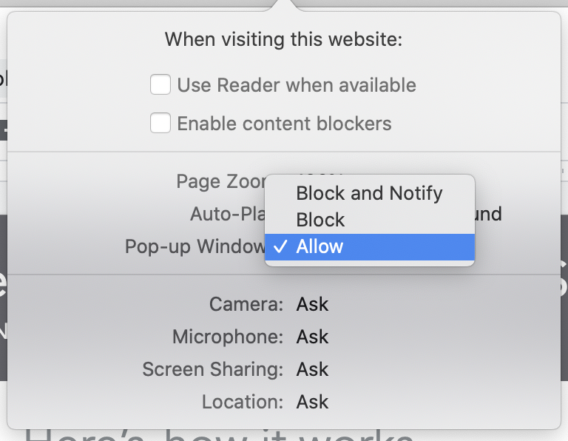The height and width of the screenshot is (441, 568).
Task: Click the Use Reader when available label
Action: (297, 85)
